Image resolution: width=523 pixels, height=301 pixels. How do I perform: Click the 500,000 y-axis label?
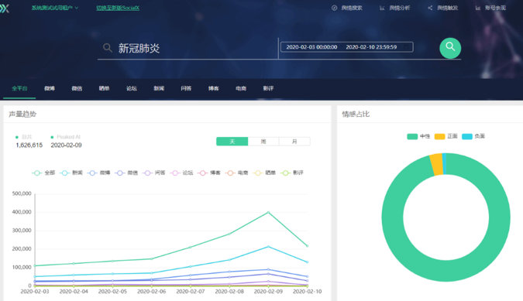(x=22, y=193)
